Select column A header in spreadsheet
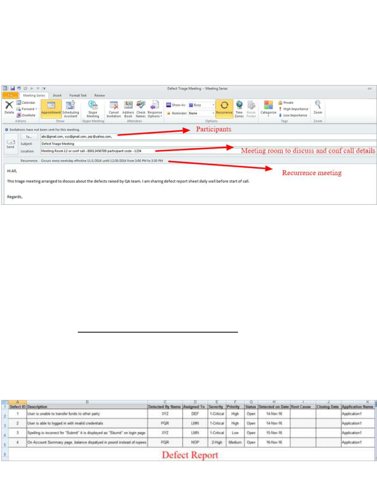The height and width of the screenshot is (490, 377). 17,402
